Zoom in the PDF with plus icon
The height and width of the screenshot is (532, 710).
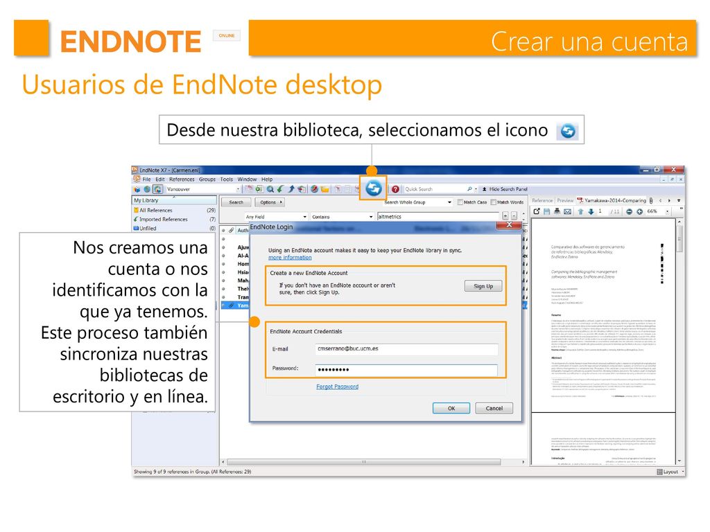point(639,211)
